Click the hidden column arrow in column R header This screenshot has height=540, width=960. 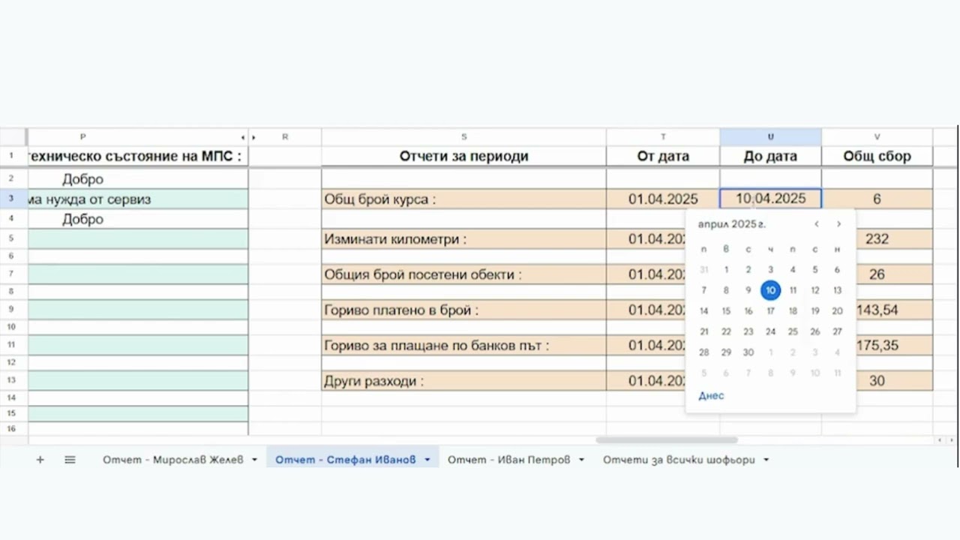[x=254, y=137]
